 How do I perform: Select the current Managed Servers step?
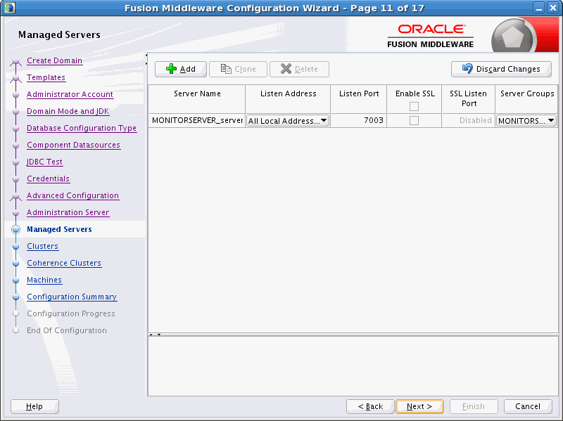[59, 229]
